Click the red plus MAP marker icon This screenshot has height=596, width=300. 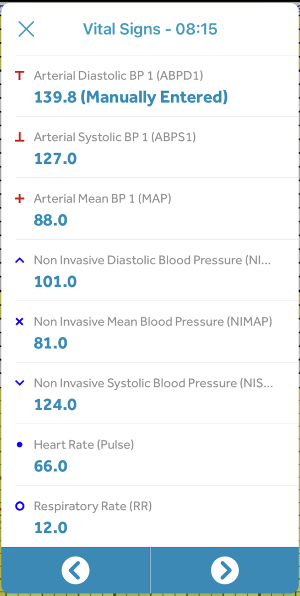pyautogui.click(x=20, y=198)
